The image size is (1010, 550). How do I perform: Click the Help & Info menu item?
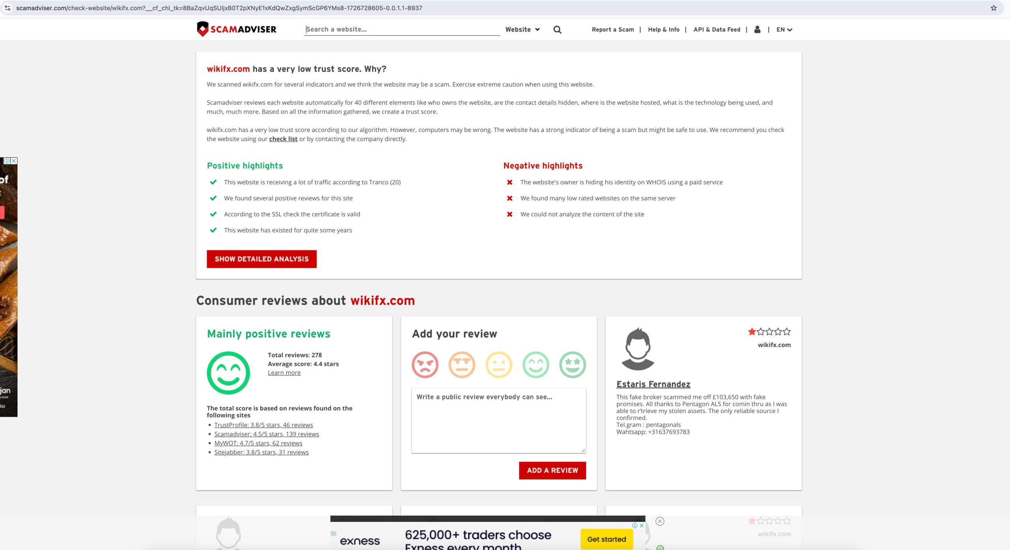click(x=664, y=29)
